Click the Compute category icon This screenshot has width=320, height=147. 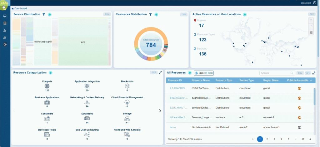pos(47,86)
